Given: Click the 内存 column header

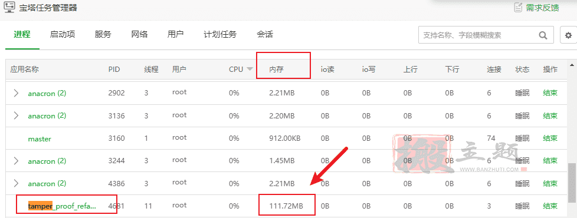Looking at the screenshot, I should coord(276,69).
